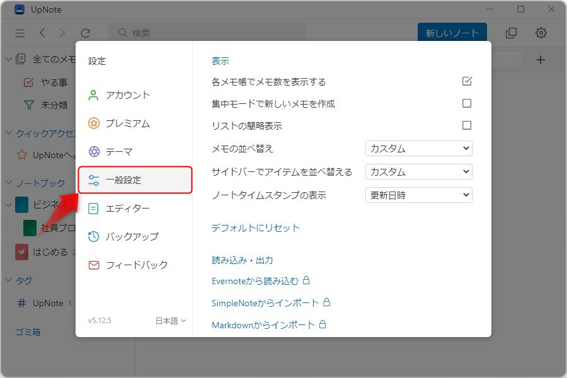Open the settings gear icon

pyautogui.click(x=541, y=33)
